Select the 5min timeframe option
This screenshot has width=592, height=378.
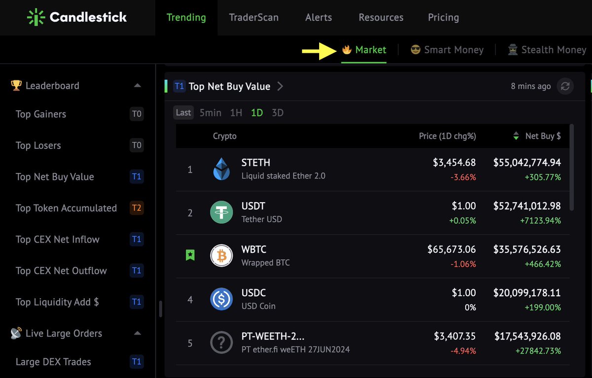pyautogui.click(x=211, y=112)
